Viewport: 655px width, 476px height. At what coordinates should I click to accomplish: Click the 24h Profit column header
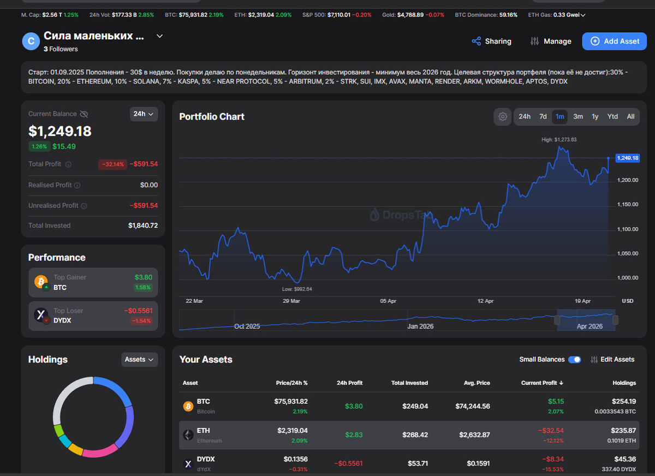[x=349, y=383]
